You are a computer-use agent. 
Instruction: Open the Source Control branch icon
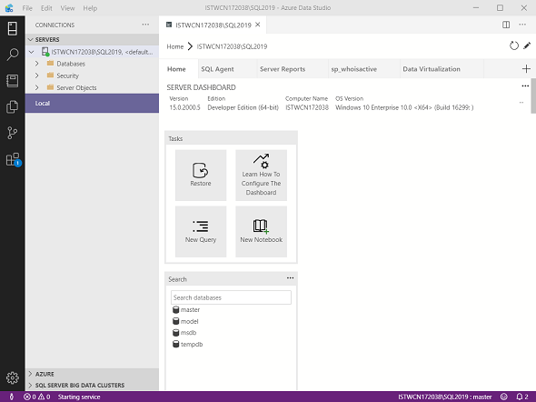13,133
